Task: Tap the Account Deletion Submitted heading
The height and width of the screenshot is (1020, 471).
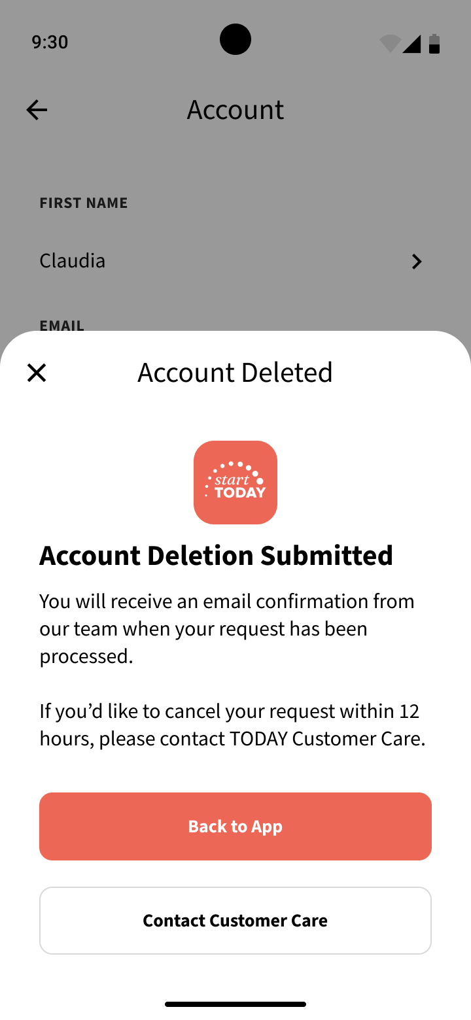Action: [x=216, y=556]
